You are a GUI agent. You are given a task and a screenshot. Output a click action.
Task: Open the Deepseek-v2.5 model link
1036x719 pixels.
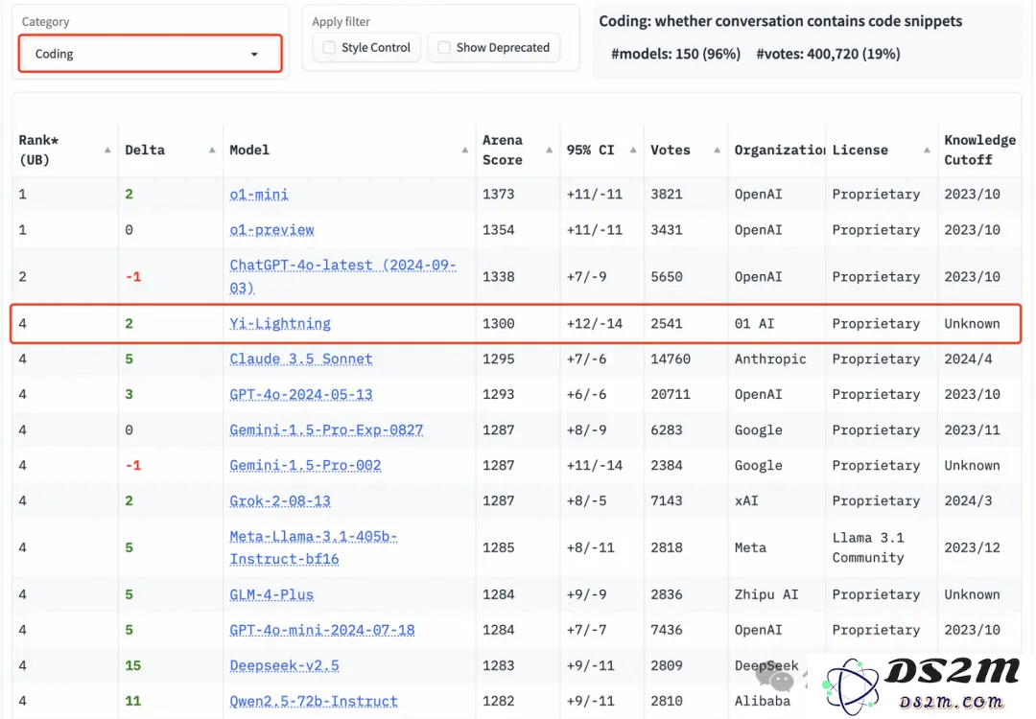point(284,665)
